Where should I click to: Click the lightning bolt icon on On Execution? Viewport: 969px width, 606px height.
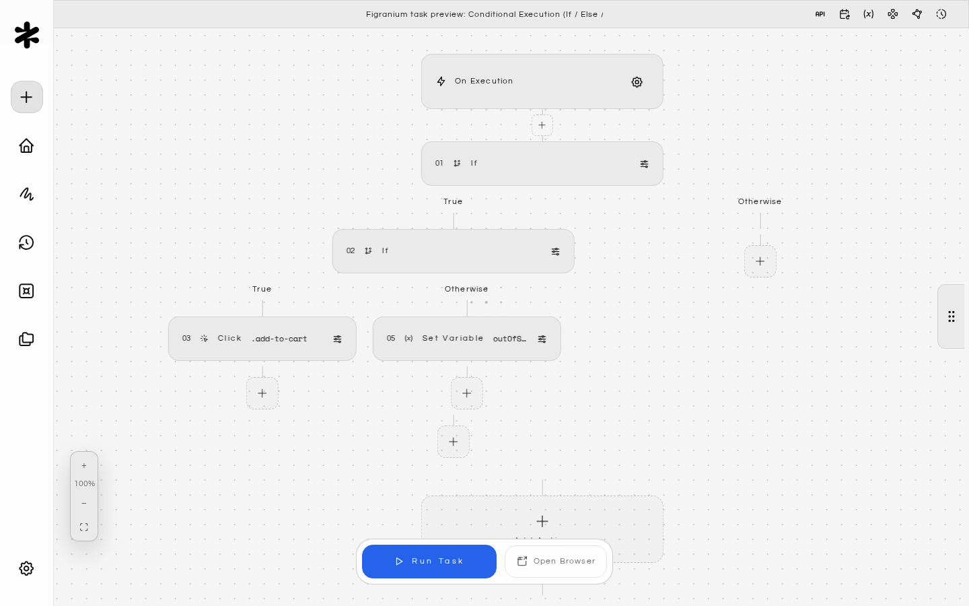click(x=441, y=81)
